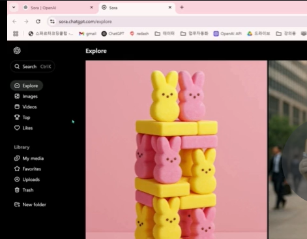This screenshot has width=307, height=239.
Task: Click the Explore compass icon
Action: click(x=17, y=86)
